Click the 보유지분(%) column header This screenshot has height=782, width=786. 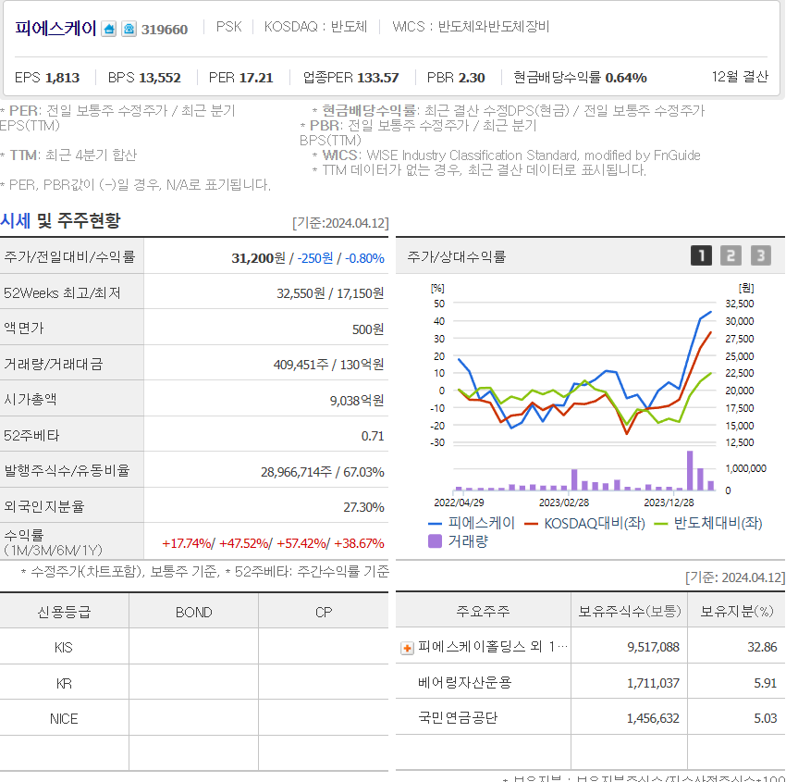click(736, 611)
